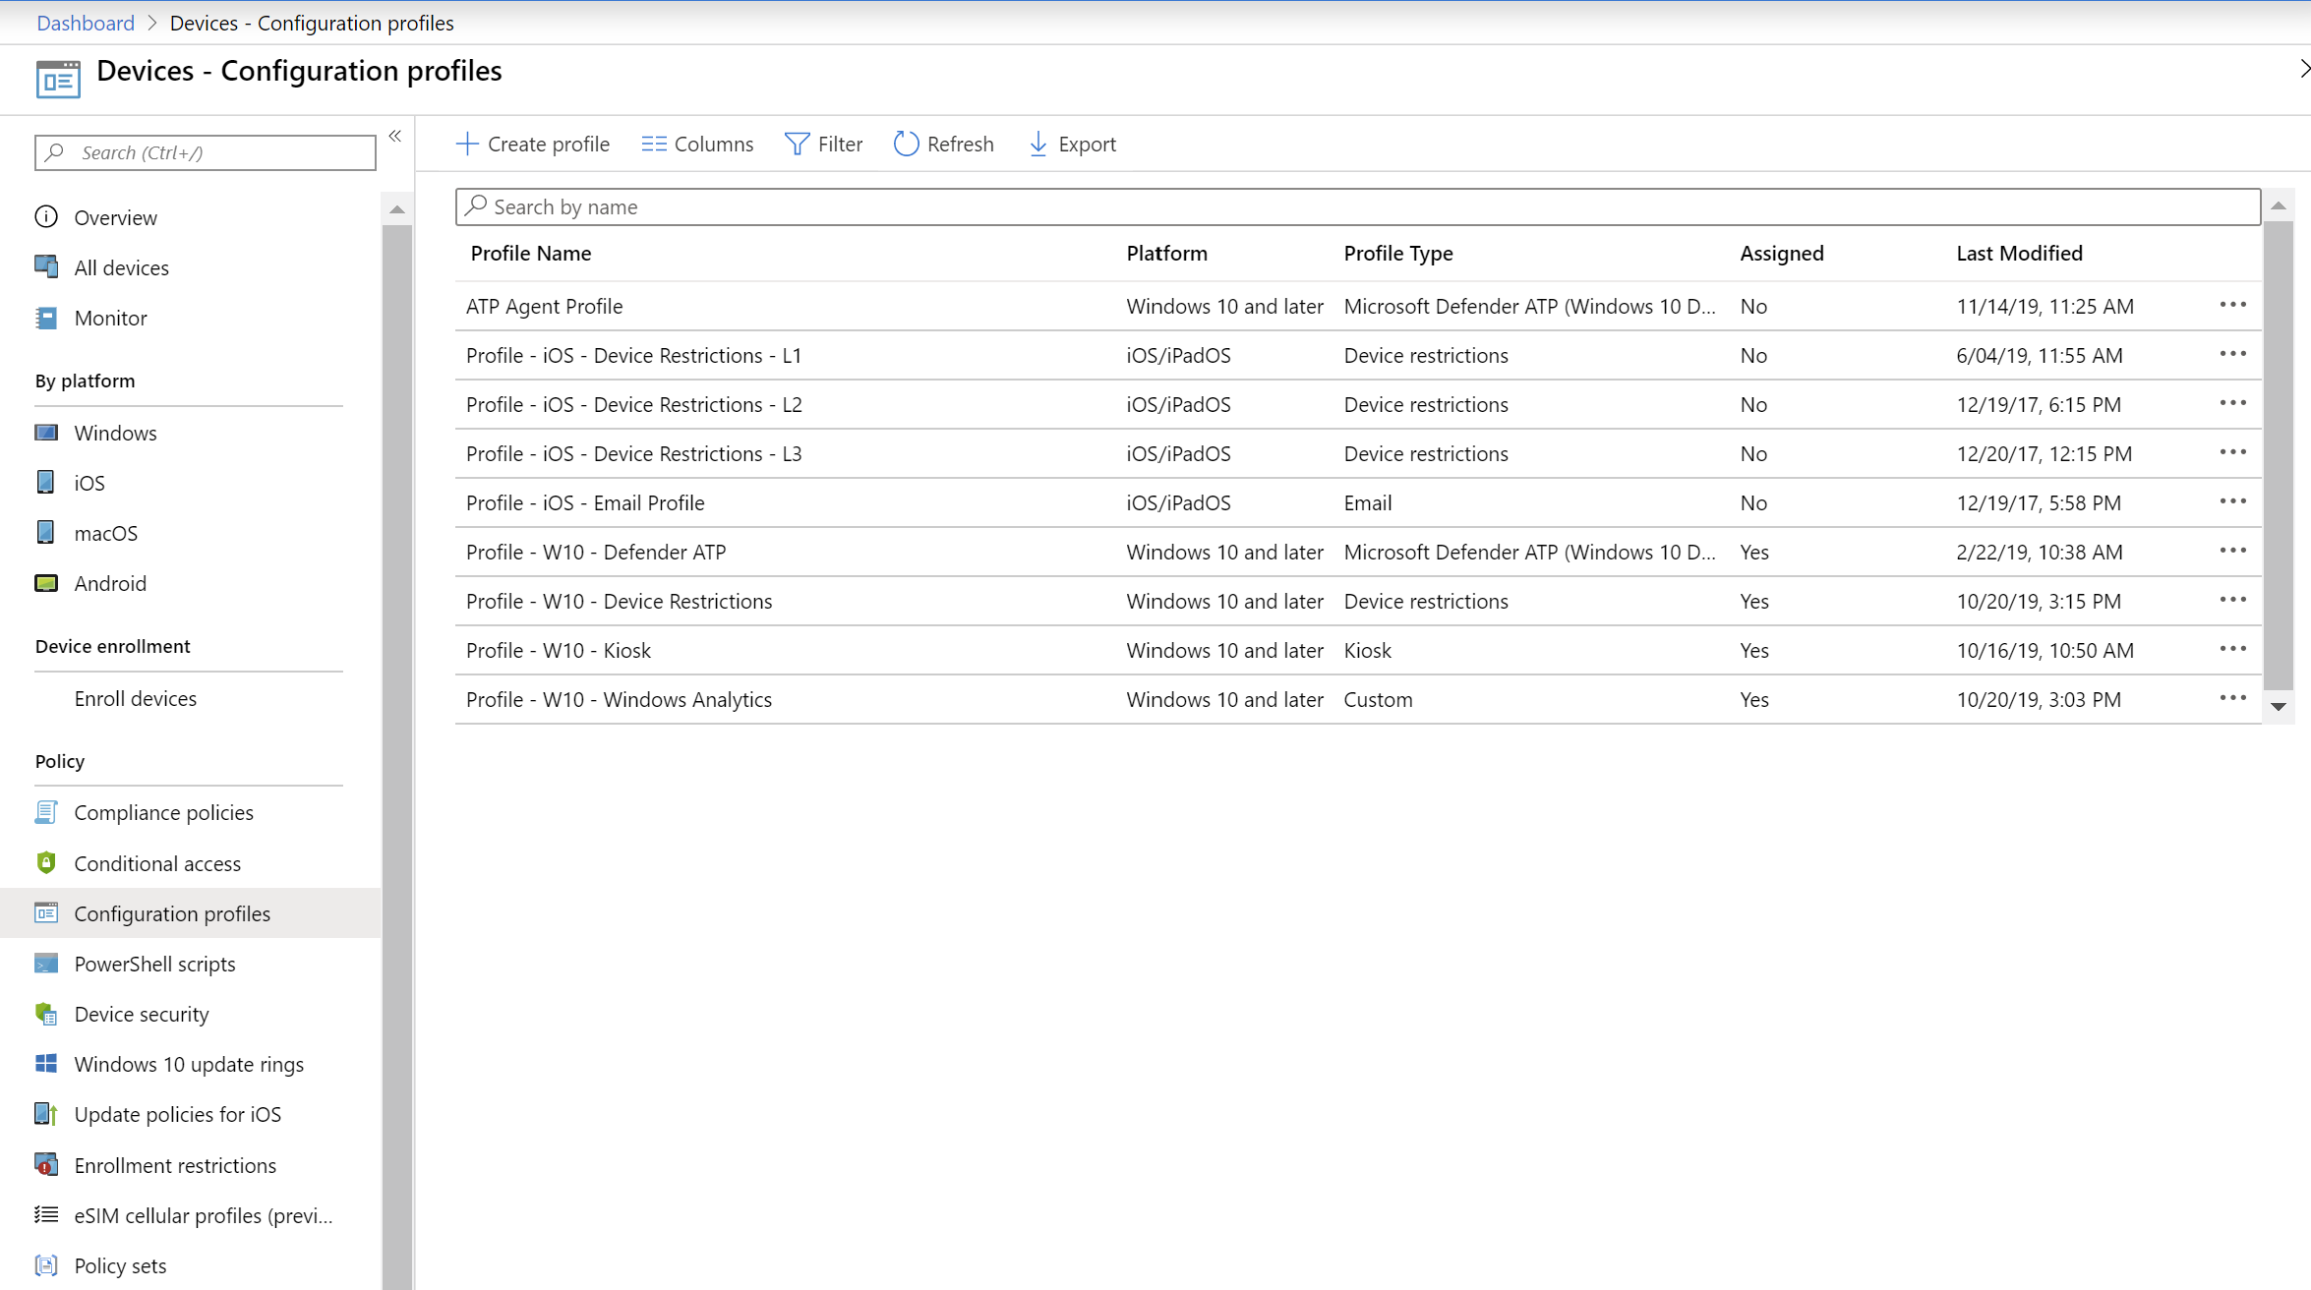Sort by Platform column header
2311x1290 pixels.
pyautogui.click(x=1166, y=253)
